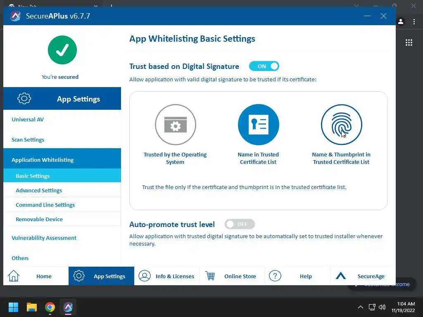
Task: Minimize the SecureAPlus window
Action: click(367, 16)
